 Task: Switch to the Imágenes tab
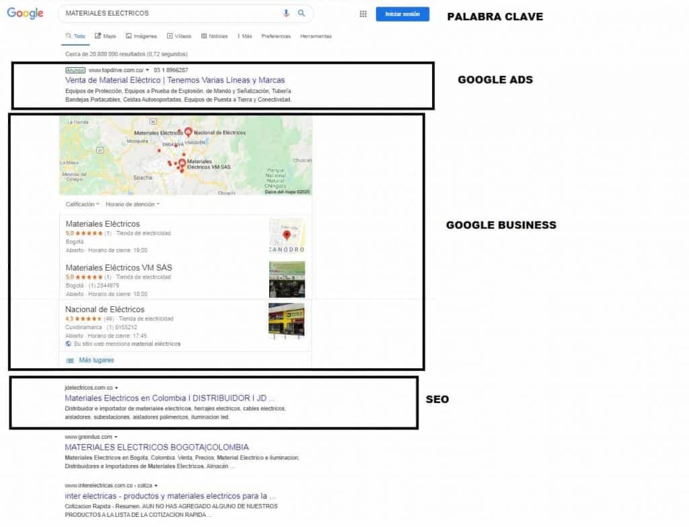(x=141, y=36)
